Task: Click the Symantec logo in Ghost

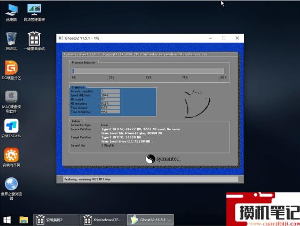Action: click(x=163, y=159)
